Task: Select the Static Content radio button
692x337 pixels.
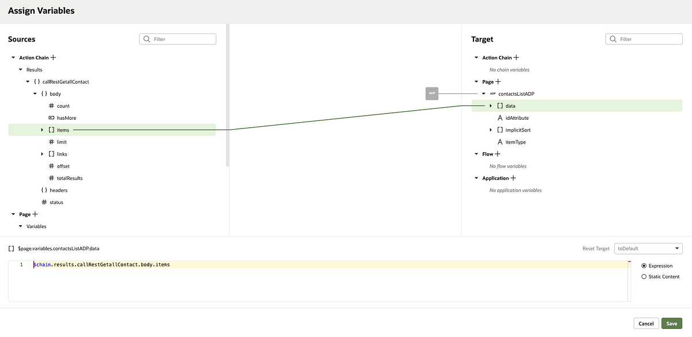Action: coord(644,277)
